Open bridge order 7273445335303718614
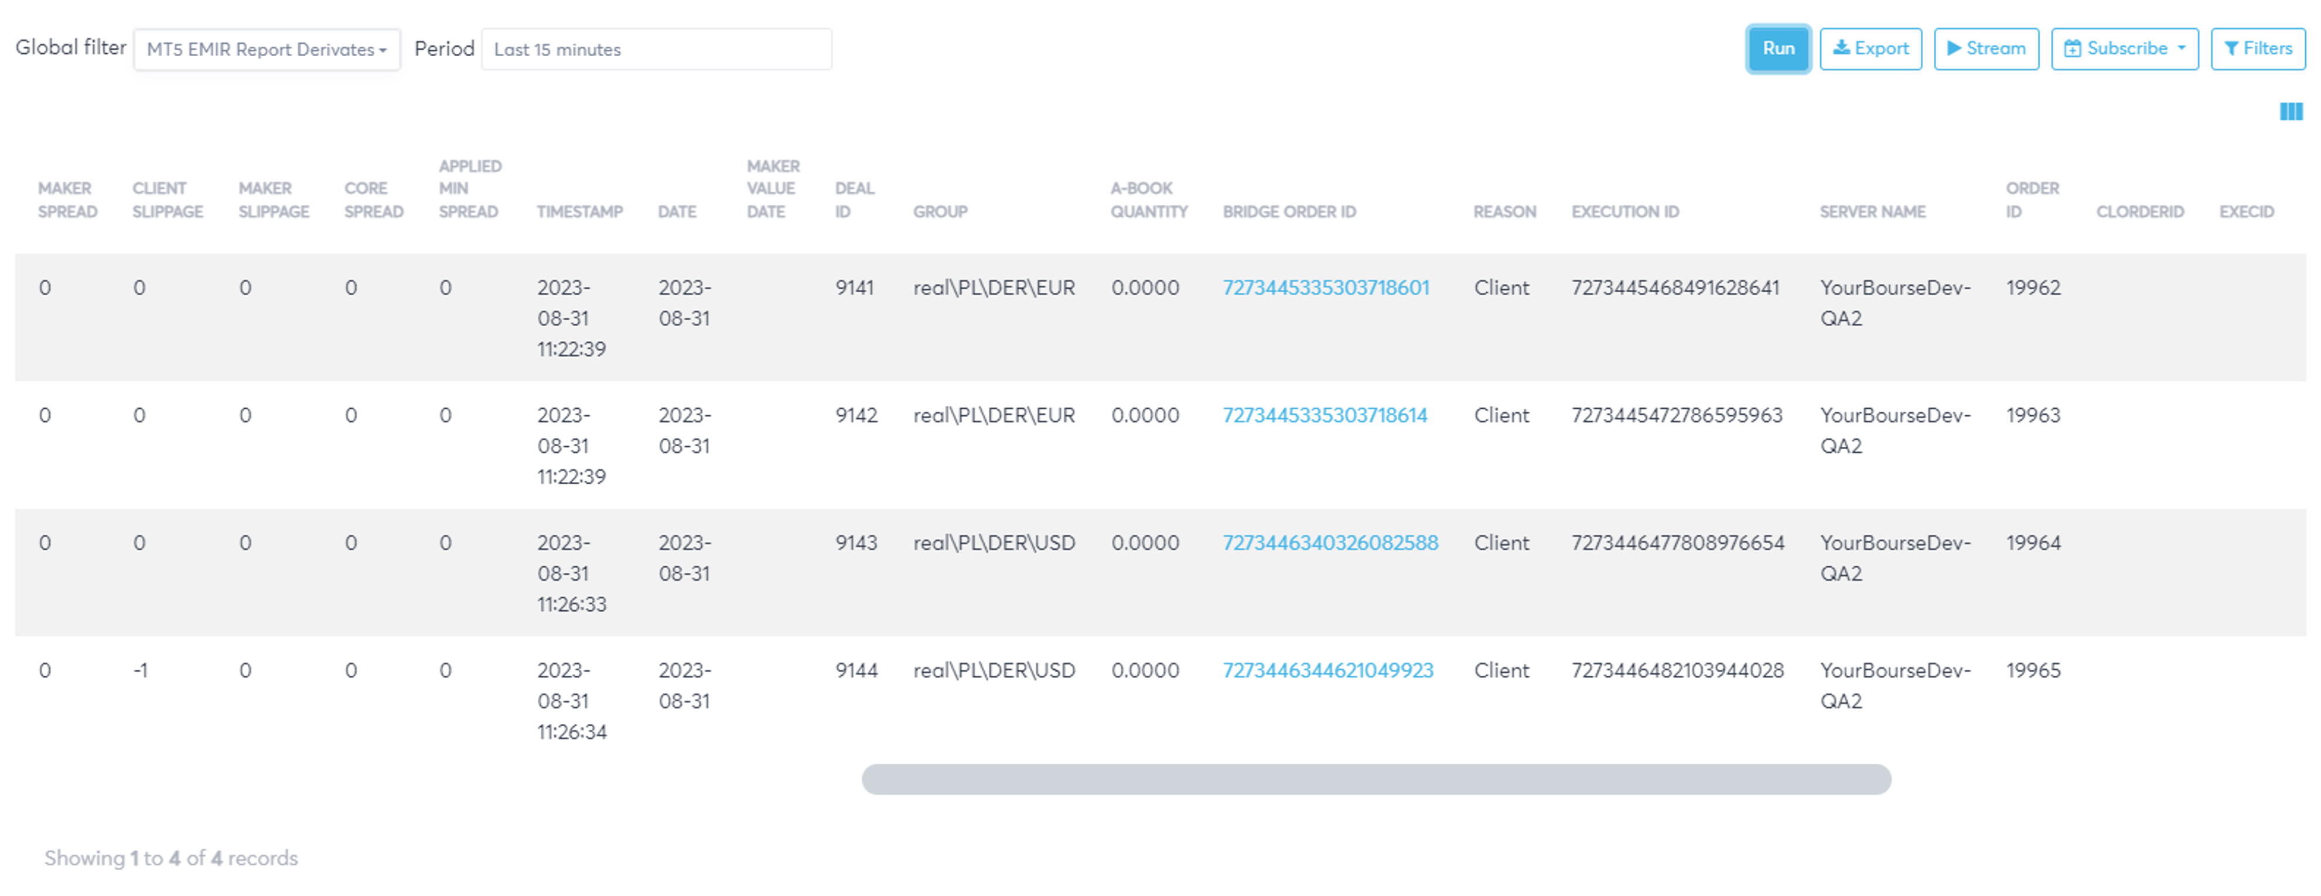The image size is (2321, 896). click(1325, 416)
